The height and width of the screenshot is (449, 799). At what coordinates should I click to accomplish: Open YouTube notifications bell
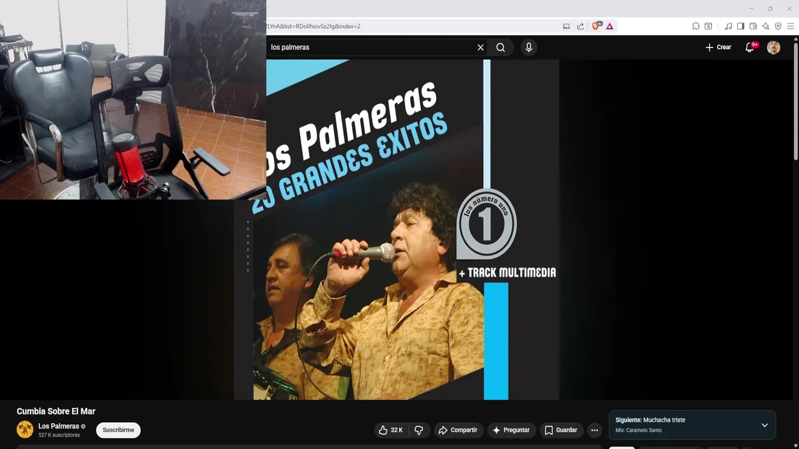pyautogui.click(x=750, y=47)
